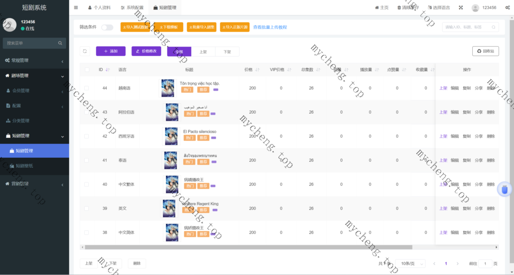Click the refresh icon left of 添加

[x=85, y=51]
